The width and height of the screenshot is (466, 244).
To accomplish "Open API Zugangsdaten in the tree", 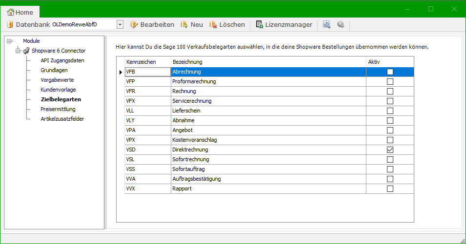I will [62, 60].
